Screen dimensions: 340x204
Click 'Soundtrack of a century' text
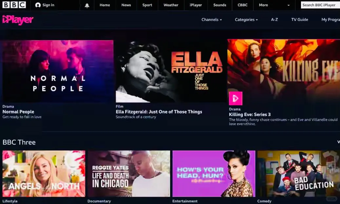pos(136,117)
